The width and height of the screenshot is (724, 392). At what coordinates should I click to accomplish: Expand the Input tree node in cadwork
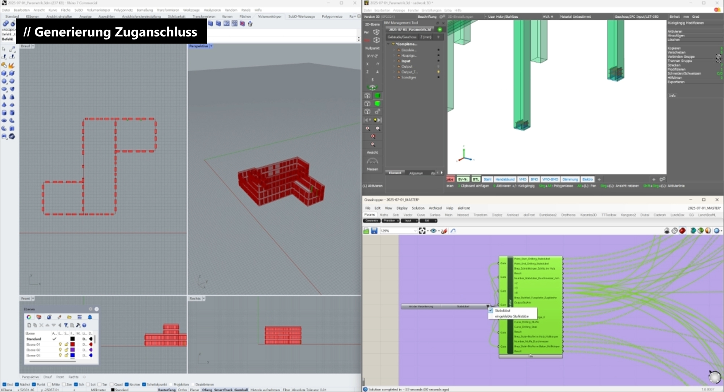pos(394,61)
